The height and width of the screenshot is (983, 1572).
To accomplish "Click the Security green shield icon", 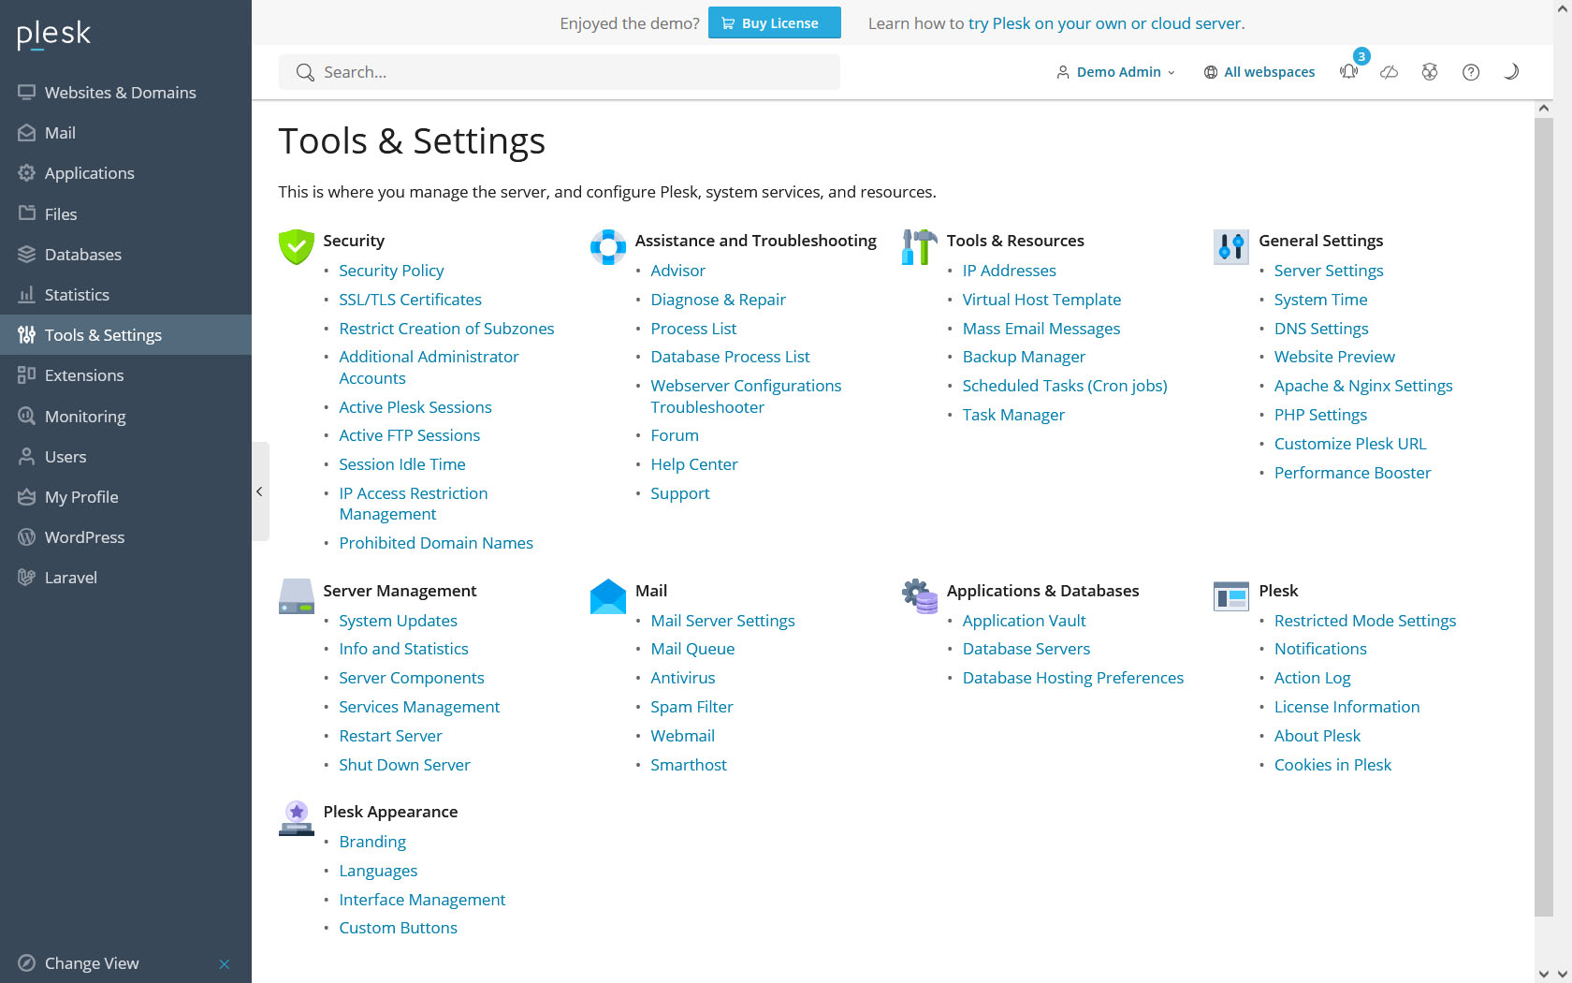I will (x=296, y=247).
